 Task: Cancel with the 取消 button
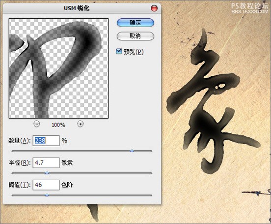coord(135,36)
